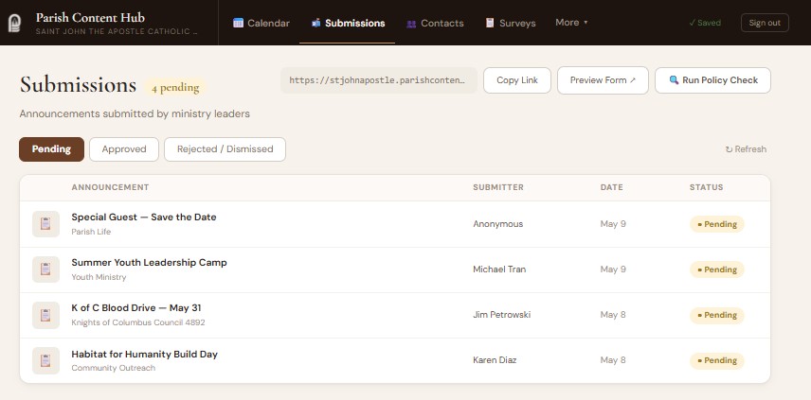This screenshot has height=400, width=811.
Task: Open the Summer Youth Leadership Camp announcement
Action: point(149,263)
